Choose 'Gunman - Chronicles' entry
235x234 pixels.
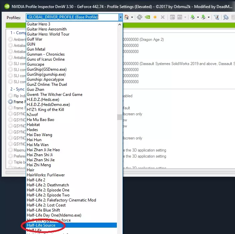pyautogui.click(x=72, y=54)
